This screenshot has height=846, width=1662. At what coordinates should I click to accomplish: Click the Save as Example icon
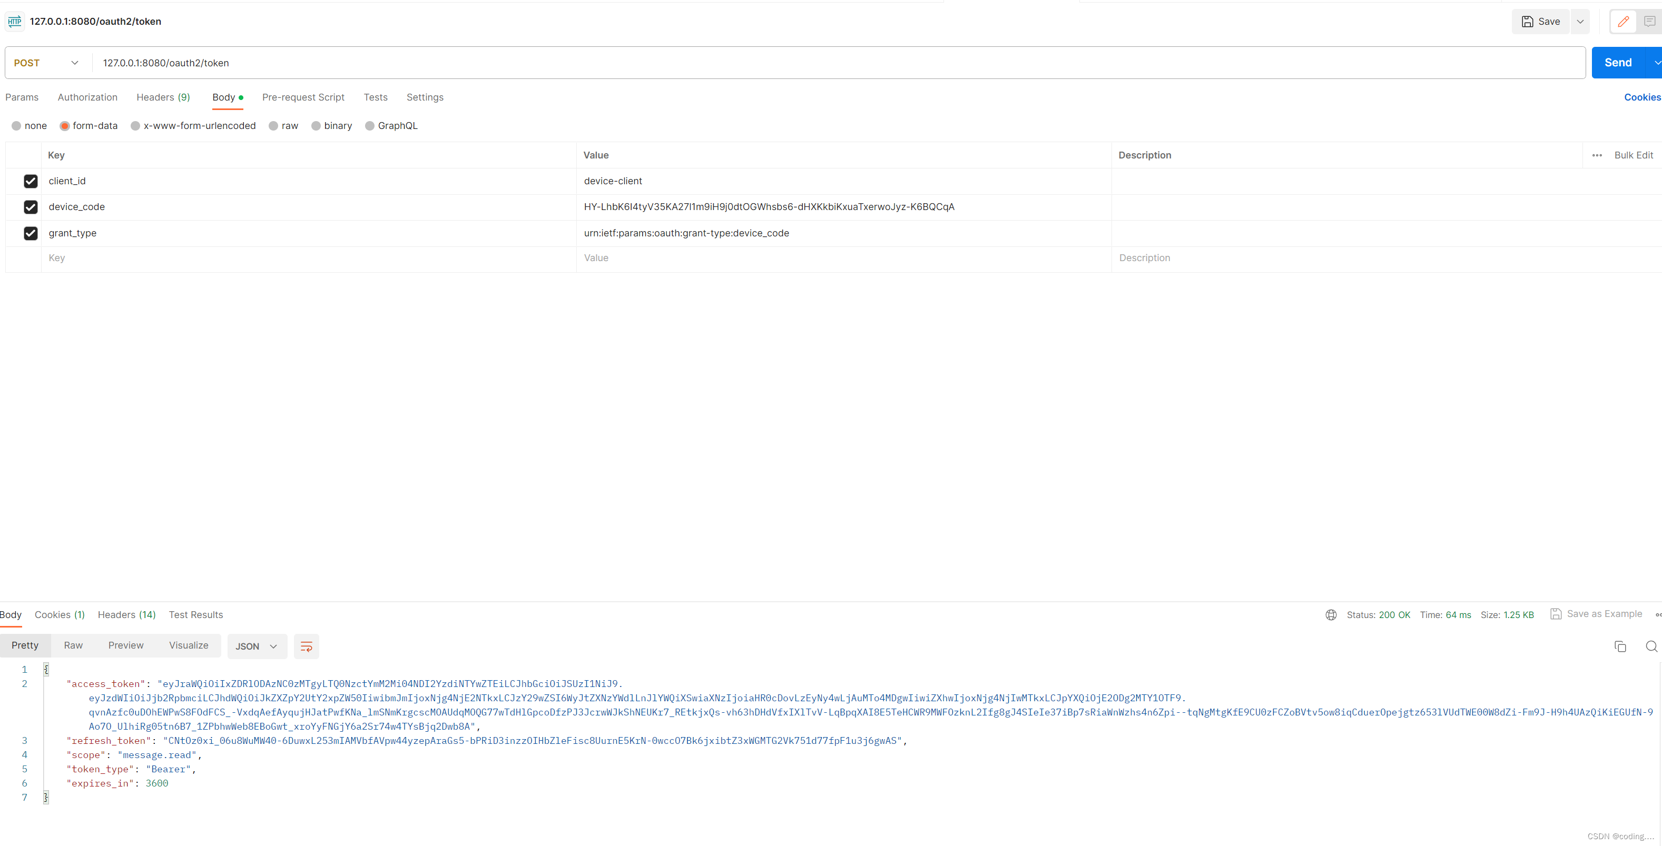1557,614
